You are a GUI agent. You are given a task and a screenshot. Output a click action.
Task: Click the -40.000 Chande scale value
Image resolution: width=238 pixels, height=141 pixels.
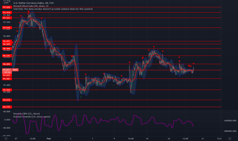click(6, 128)
